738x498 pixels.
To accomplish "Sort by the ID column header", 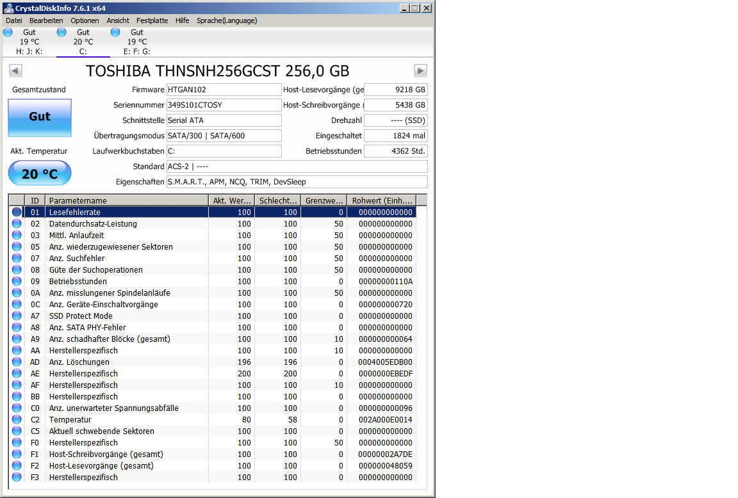I will [x=35, y=200].
